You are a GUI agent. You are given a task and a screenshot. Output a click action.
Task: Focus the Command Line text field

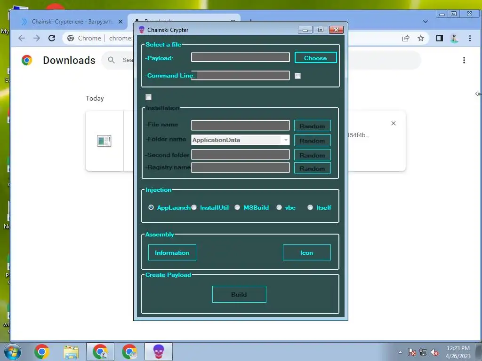click(240, 76)
